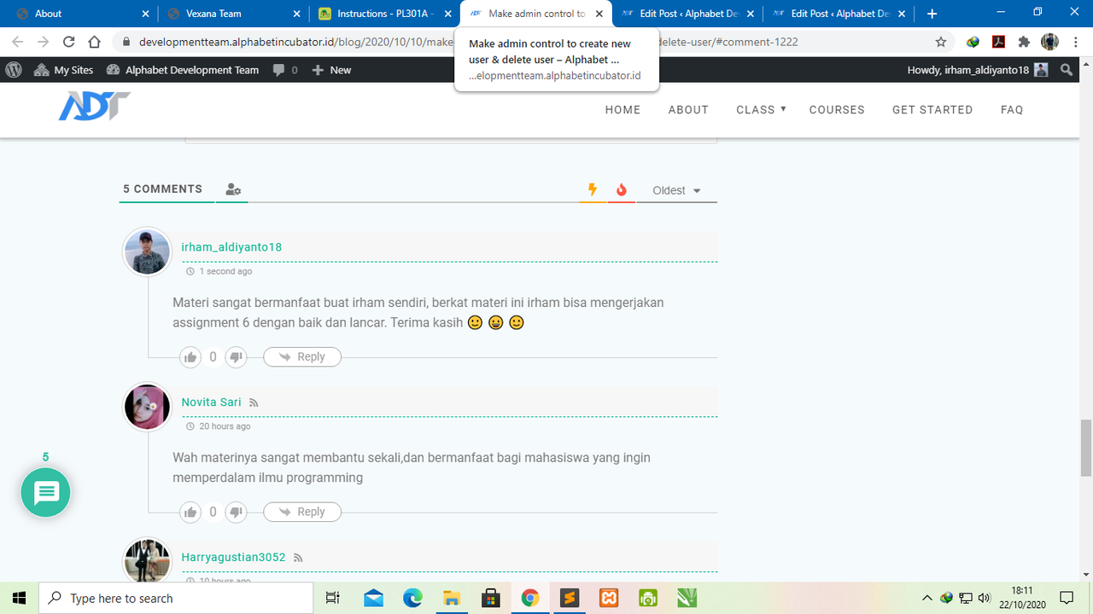Screen dimensions: 1093x614
Task: Go to COURSES in site navigation
Action: coord(837,109)
